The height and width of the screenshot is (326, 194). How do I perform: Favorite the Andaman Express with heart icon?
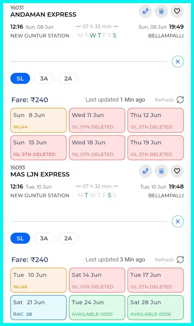(177, 11)
